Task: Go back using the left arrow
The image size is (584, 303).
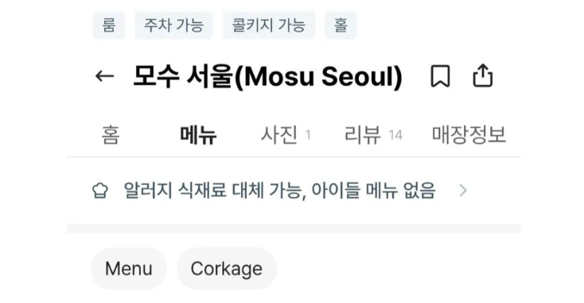Action: click(105, 76)
